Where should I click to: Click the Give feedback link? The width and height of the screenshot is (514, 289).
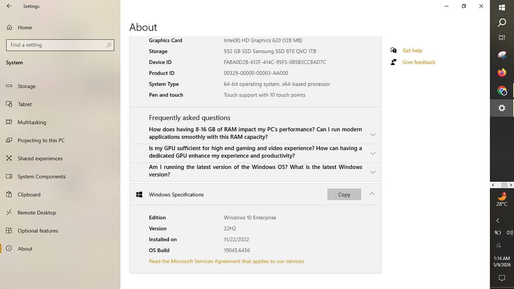tap(419, 62)
